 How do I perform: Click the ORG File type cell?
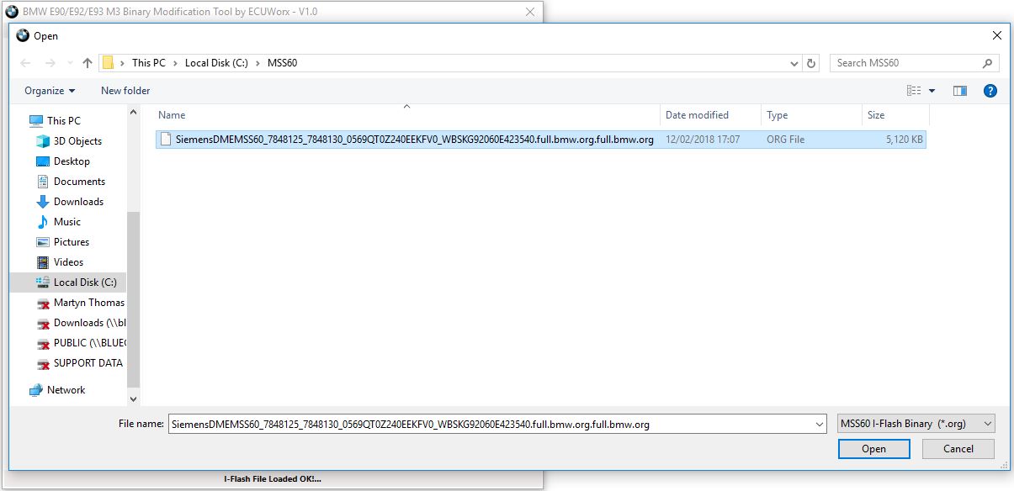[x=785, y=140]
